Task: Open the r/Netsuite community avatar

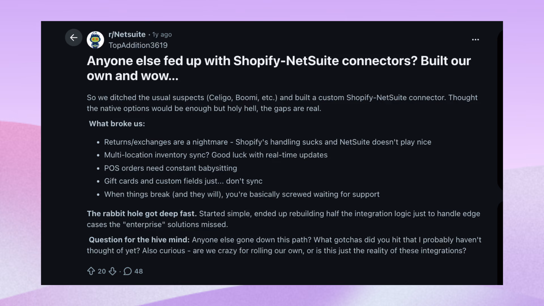Action: [95, 40]
